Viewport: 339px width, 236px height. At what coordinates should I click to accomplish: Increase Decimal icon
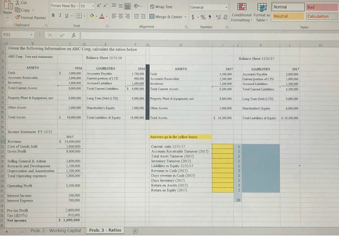(x=218, y=17)
